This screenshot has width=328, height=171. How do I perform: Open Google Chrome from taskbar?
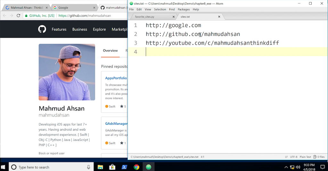click(136, 167)
